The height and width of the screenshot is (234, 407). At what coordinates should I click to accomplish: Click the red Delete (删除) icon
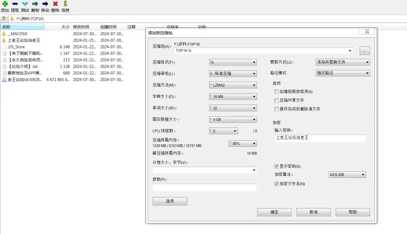55,4
